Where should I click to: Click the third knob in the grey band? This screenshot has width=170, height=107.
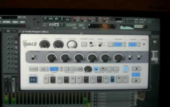[x=79, y=58]
